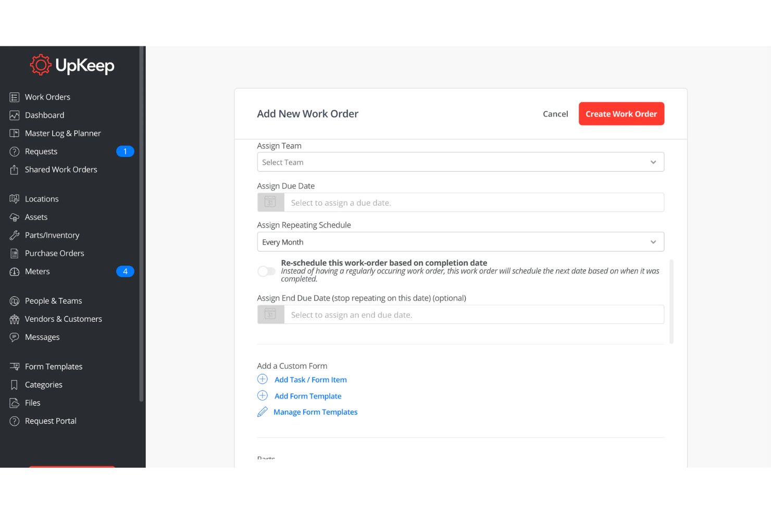Click the Requests notification badge
Image resolution: width=771 pixels, height=514 pixels.
click(125, 151)
